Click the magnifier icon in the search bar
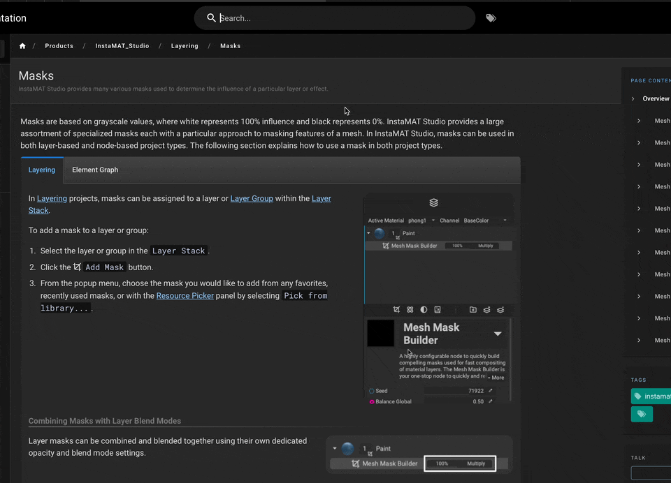The height and width of the screenshot is (483, 671). pos(211,18)
